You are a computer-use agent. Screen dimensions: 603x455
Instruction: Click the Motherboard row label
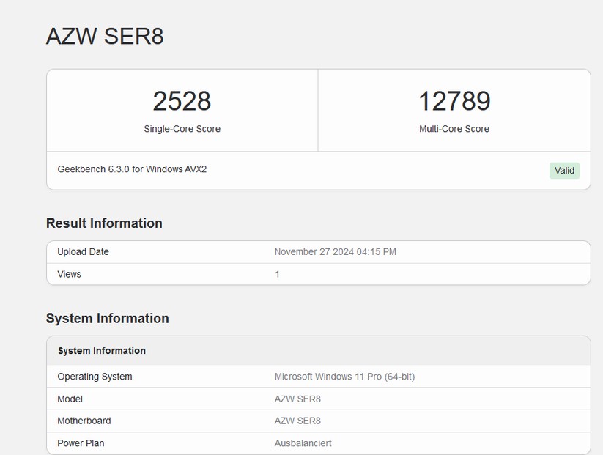coord(84,421)
